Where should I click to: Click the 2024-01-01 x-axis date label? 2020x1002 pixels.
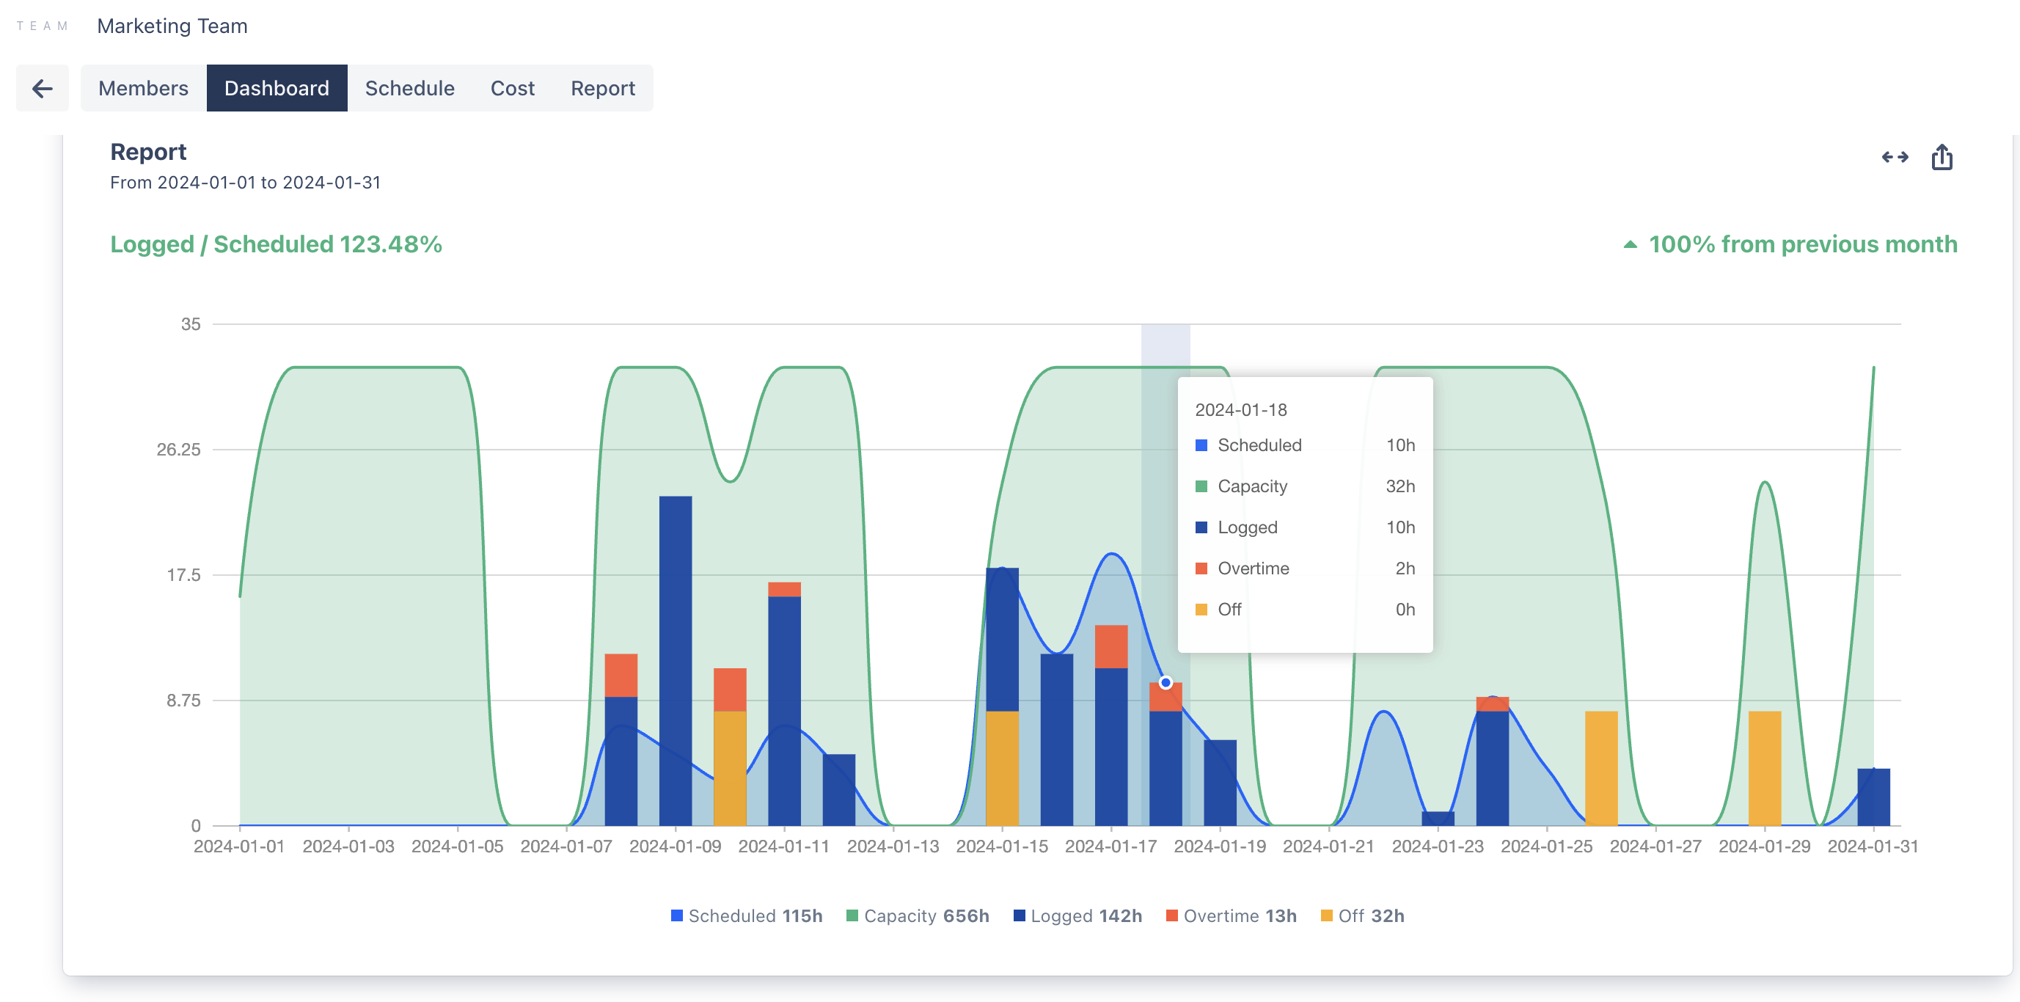tap(239, 846)
